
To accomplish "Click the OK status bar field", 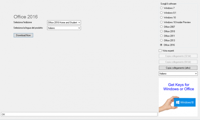I will click(x=79, y=114).
